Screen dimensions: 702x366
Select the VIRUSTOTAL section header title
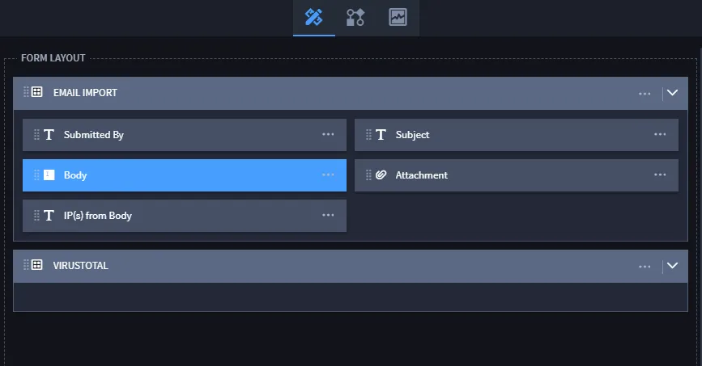coord(81,266)
